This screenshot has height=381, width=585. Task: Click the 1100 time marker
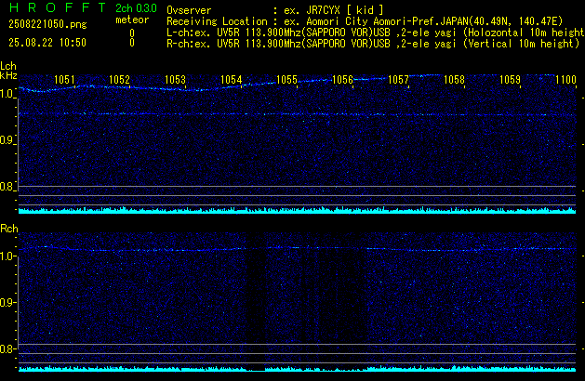(566, 80)
